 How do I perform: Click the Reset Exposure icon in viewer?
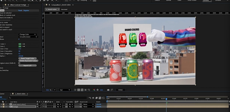tap(98, 90)
